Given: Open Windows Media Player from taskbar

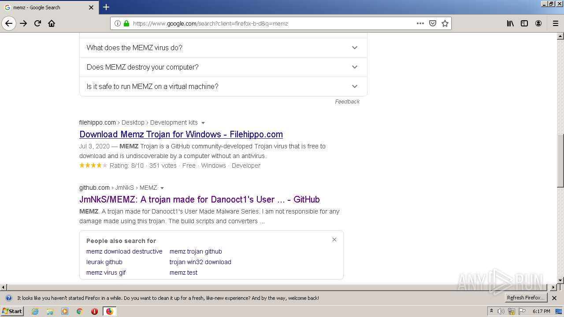Looking at the screenshot, I should 65,311.
